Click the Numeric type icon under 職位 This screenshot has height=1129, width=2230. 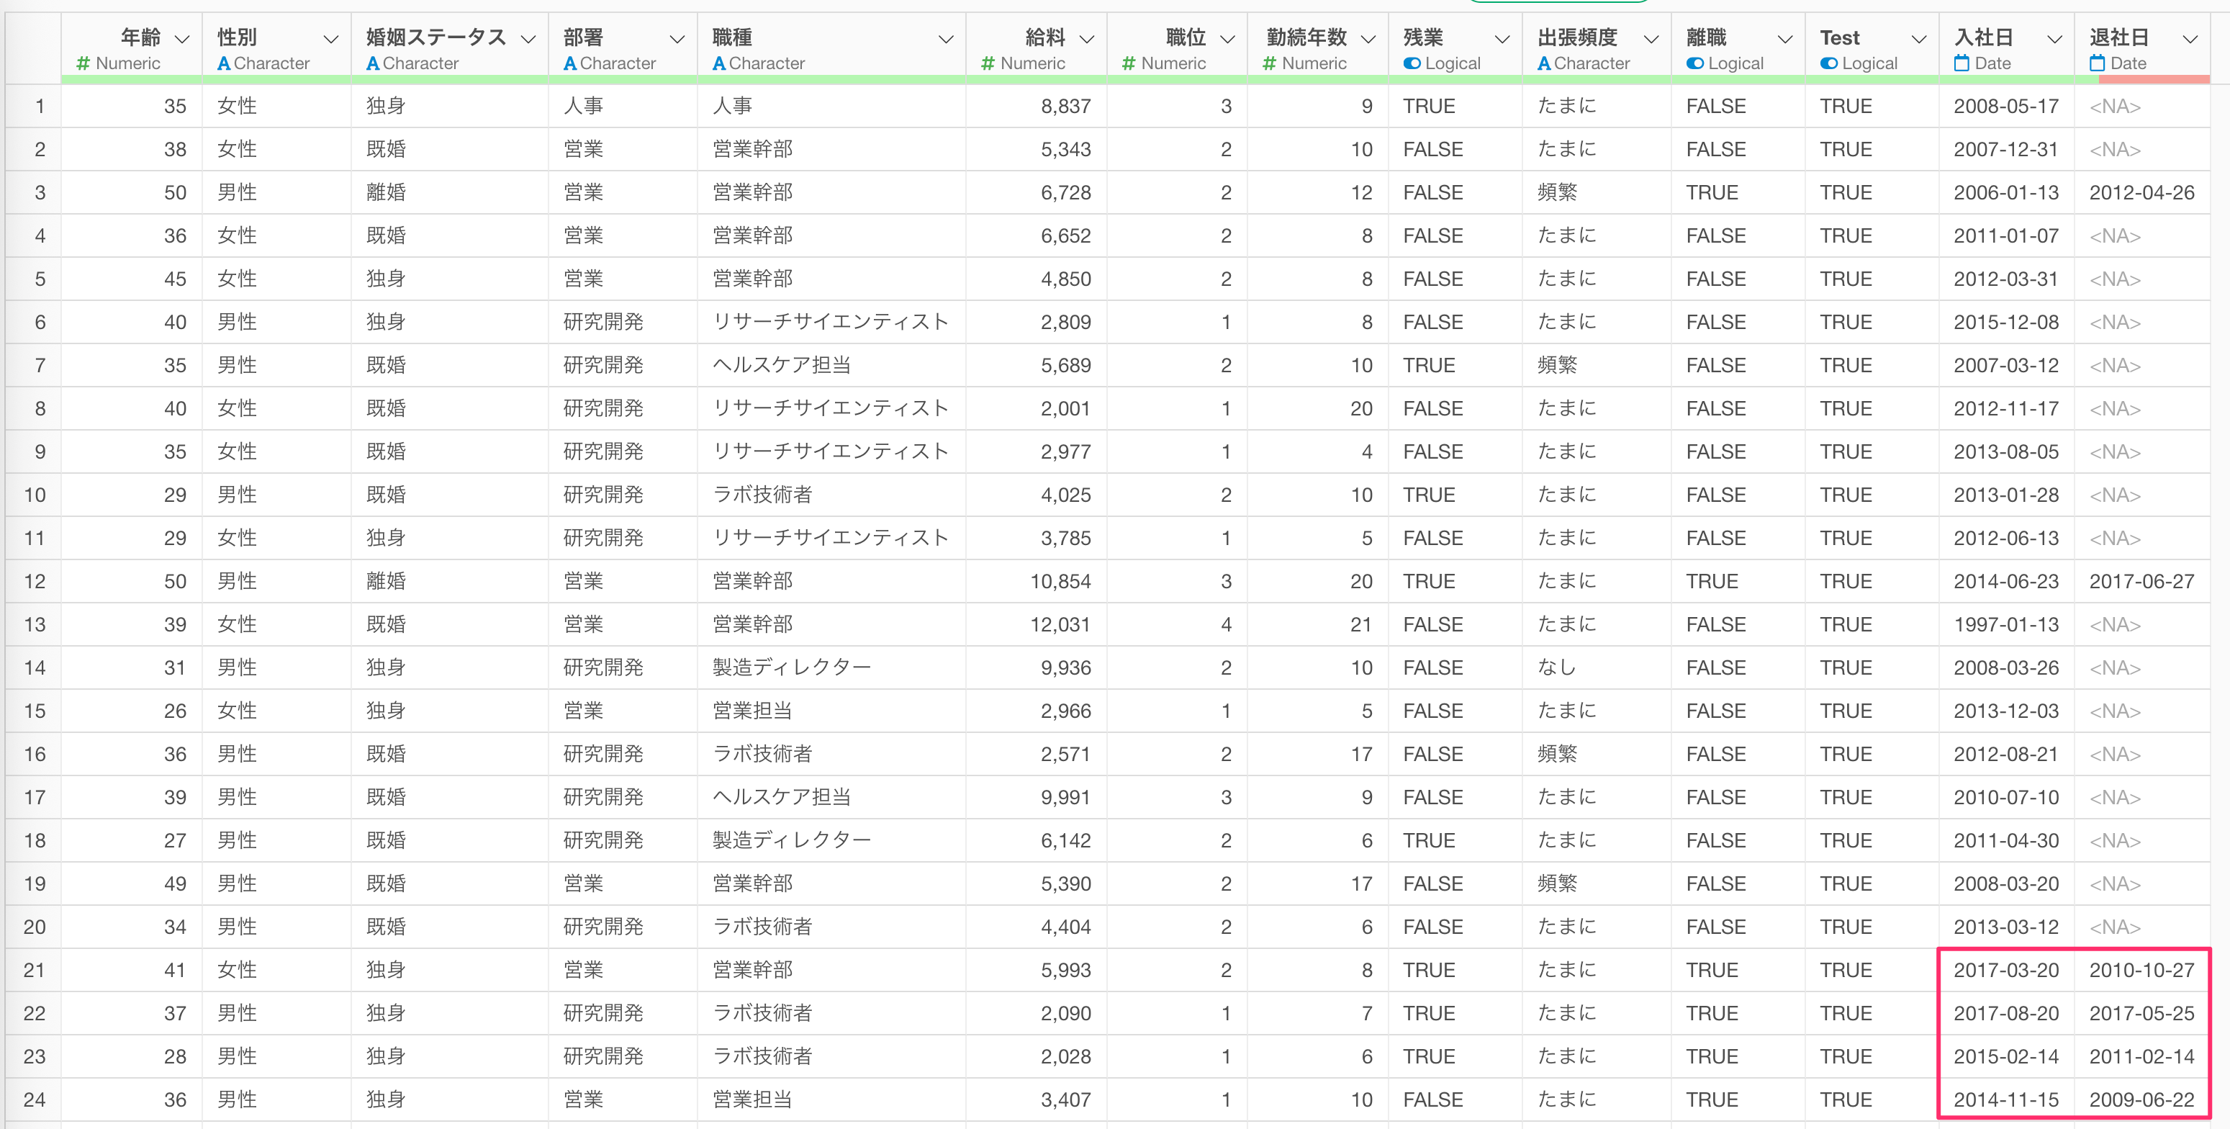(1129, 63)
